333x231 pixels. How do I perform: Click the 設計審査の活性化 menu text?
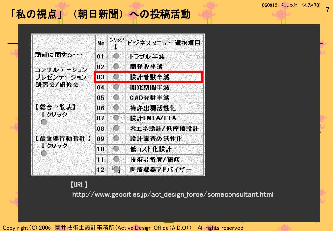tap(156, 139)
